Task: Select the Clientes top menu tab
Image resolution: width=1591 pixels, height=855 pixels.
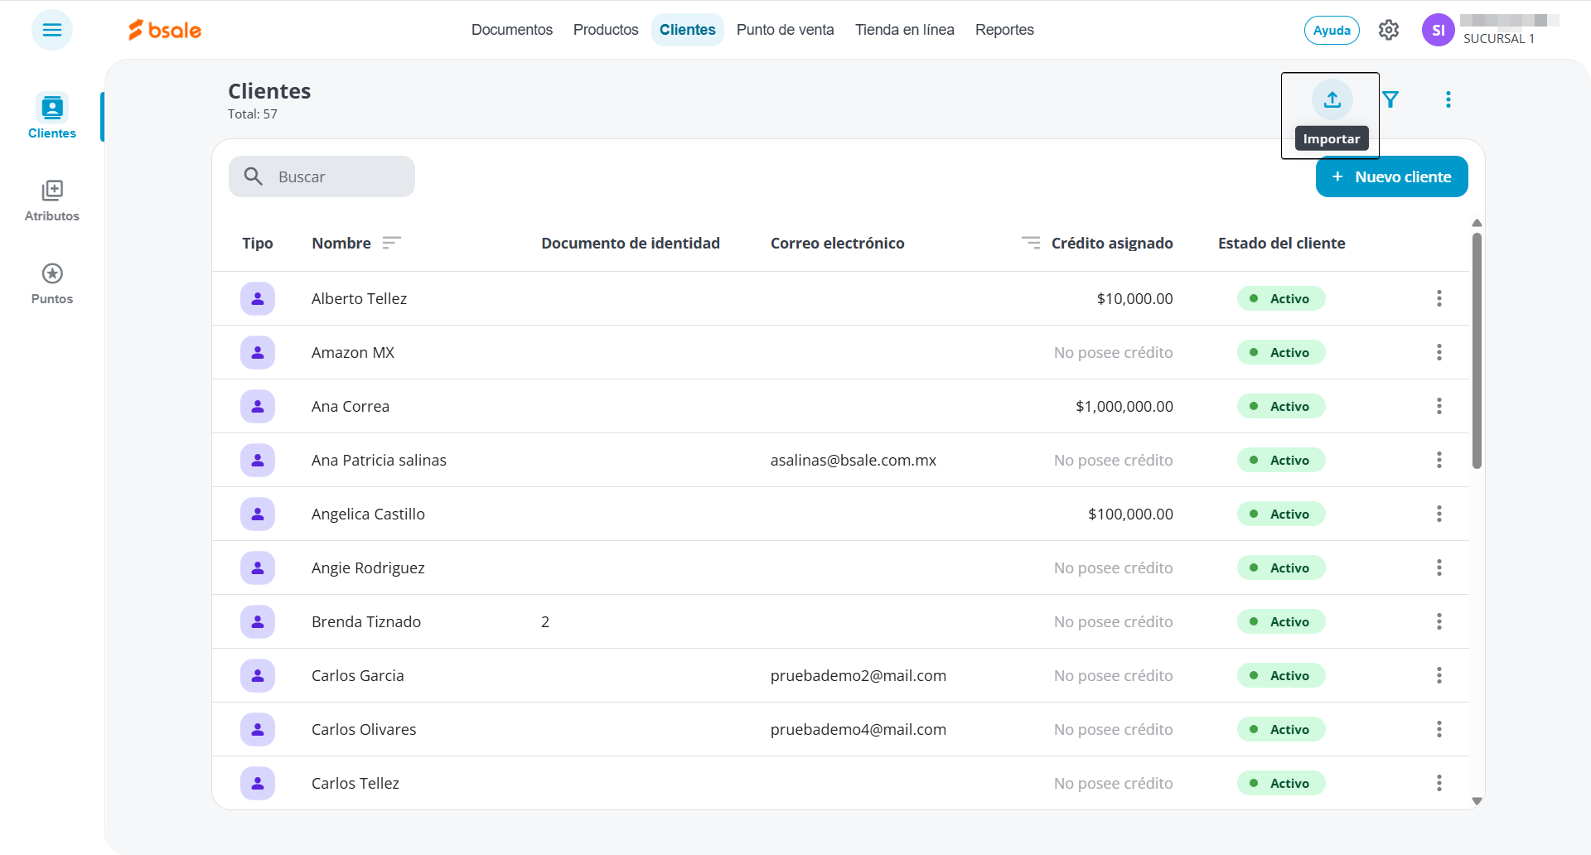Action: [x=688, y=30]
